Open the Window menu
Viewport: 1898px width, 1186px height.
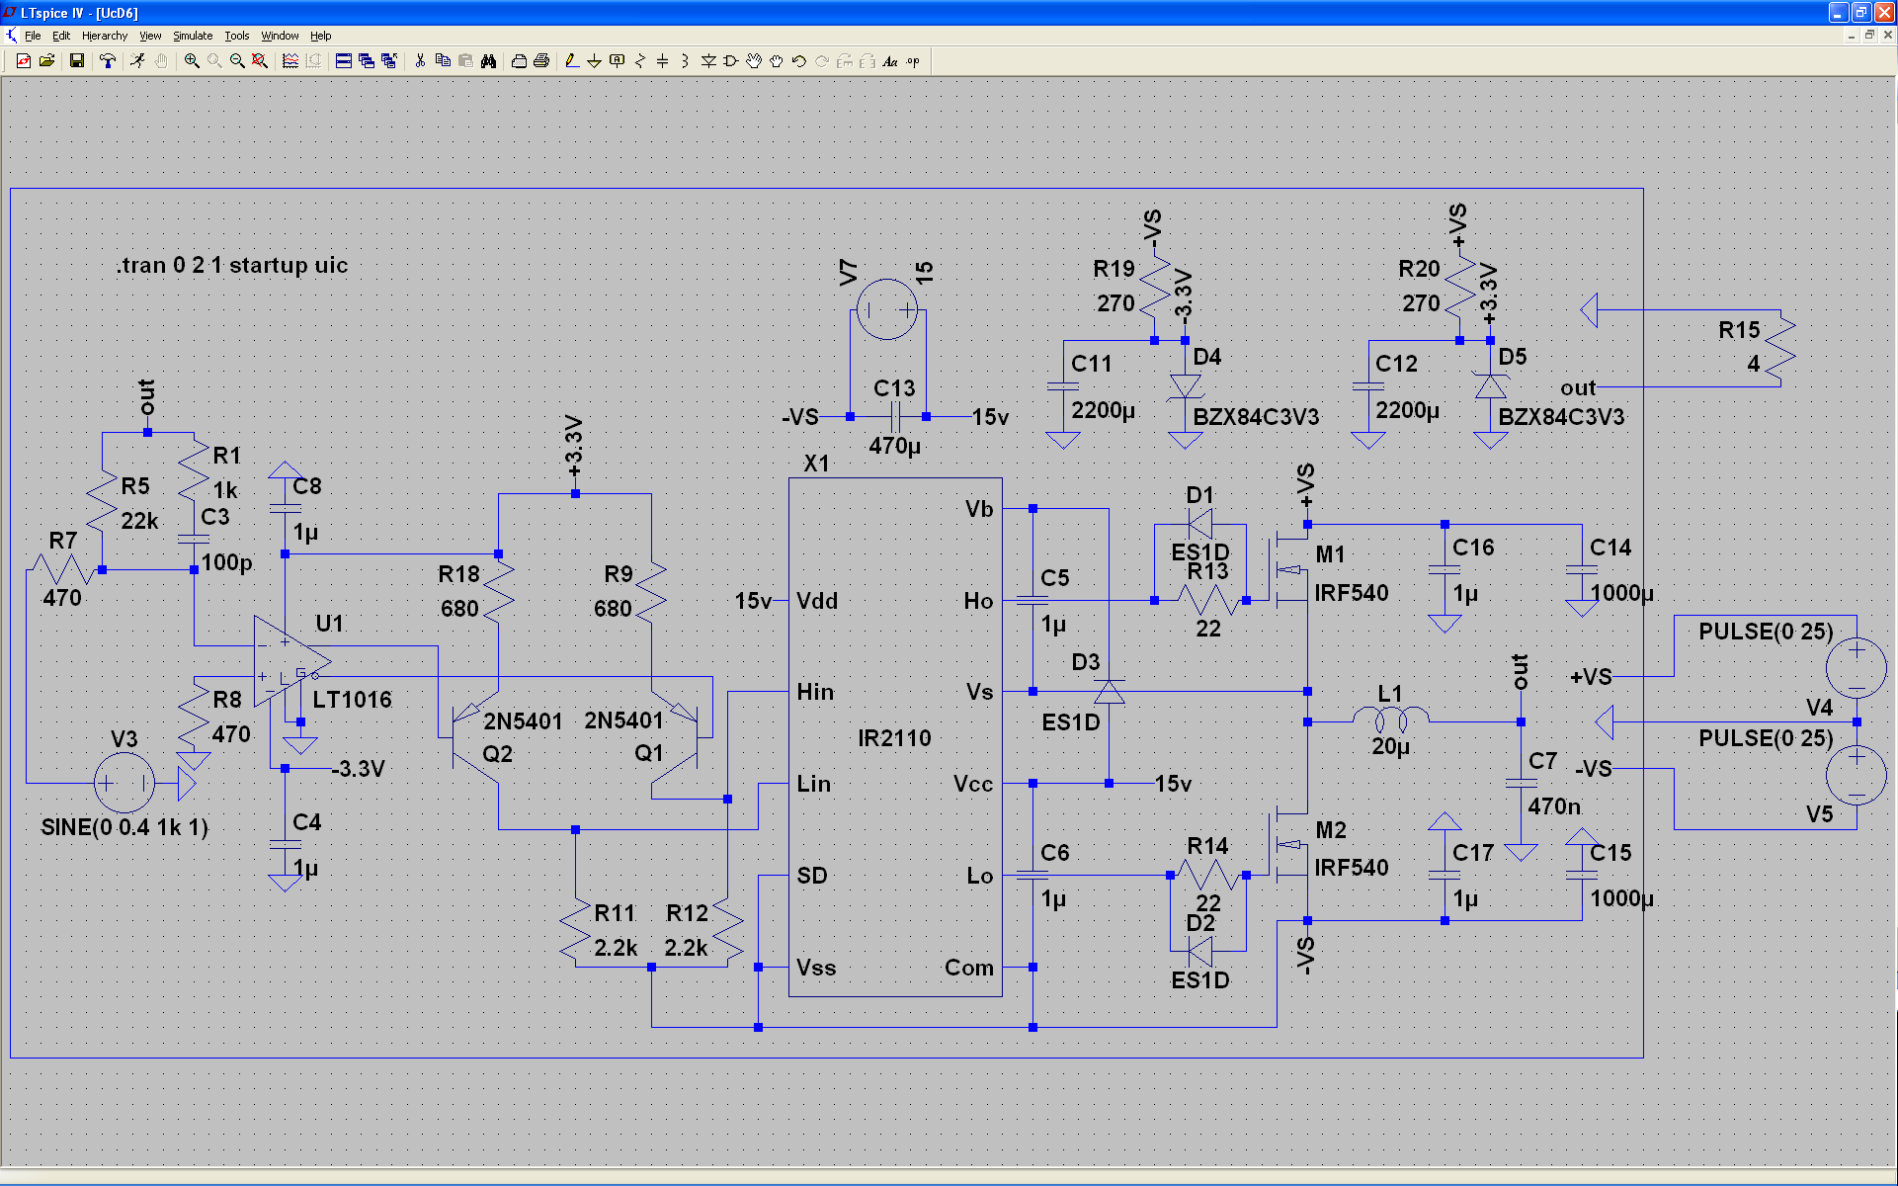(280, 36)
